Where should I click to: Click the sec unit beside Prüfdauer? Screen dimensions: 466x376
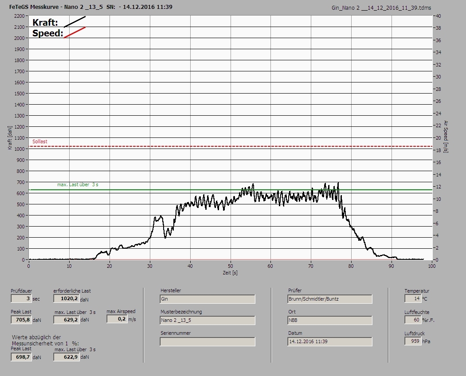click(36, 299)
